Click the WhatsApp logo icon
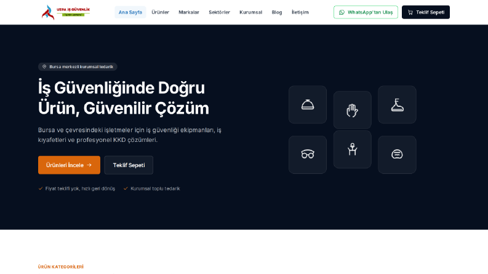Viewport: 488px width, 274px height. pyautogui.click(x=342, y=12)
